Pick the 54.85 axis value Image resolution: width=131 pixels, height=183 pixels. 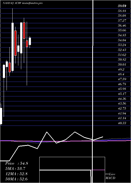click(122, 35)
